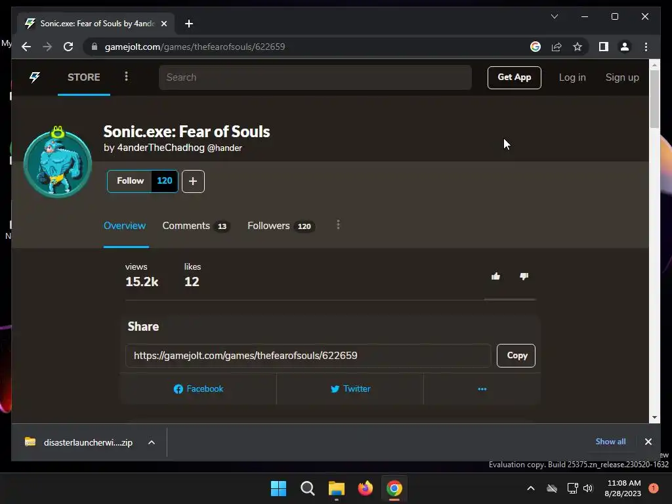Open notification badge in taskbar
Screen dimensions: 672x504
[654, 488]
